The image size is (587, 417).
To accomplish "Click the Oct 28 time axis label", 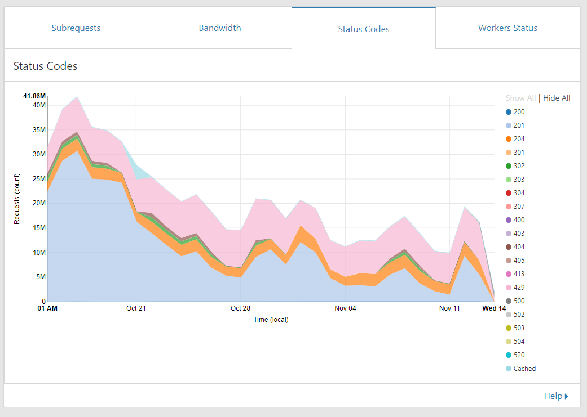I will tap(240, 308).
